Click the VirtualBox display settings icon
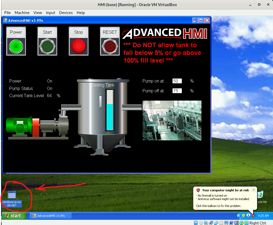Screen dimensions: 273x225 (226, 223)
